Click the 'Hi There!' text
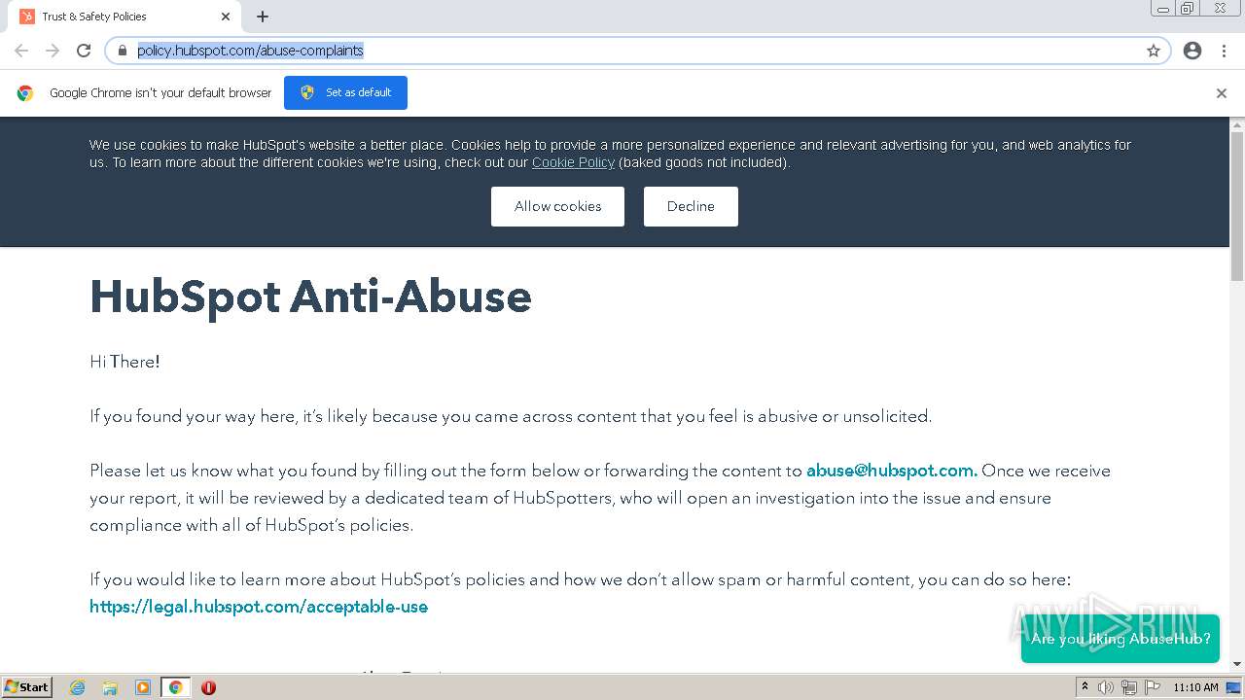 pos(124,362)
